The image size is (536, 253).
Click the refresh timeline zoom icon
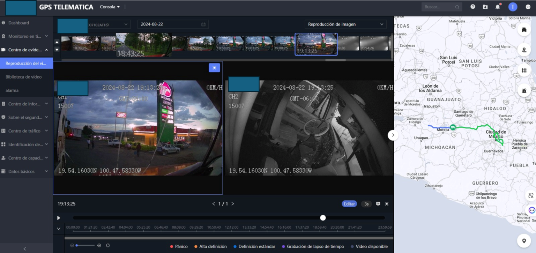[108, 245]
